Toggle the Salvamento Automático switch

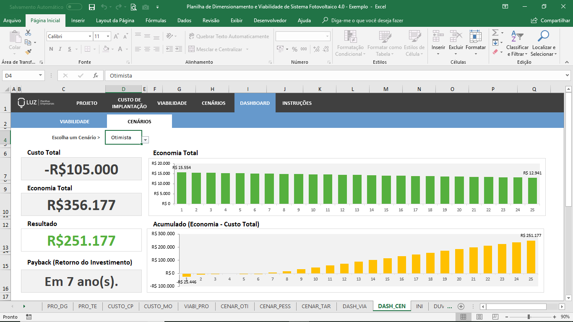click(x=74, y=7)
